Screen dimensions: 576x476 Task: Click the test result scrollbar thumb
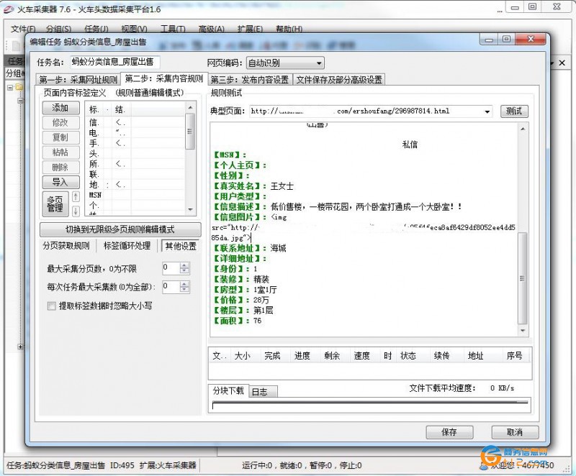coord(523,278)
